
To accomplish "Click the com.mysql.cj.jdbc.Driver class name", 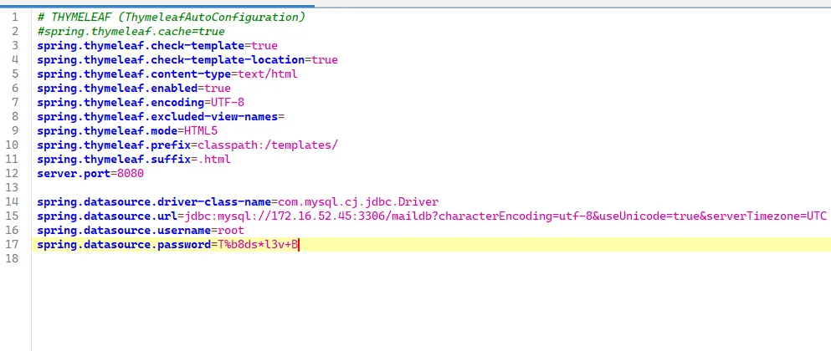I will (x=358, y=201).
